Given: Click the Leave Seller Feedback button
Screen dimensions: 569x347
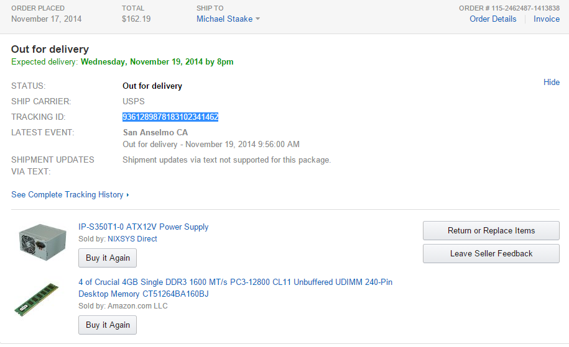Looking at the screenshot, I should (x=491, y=253).
